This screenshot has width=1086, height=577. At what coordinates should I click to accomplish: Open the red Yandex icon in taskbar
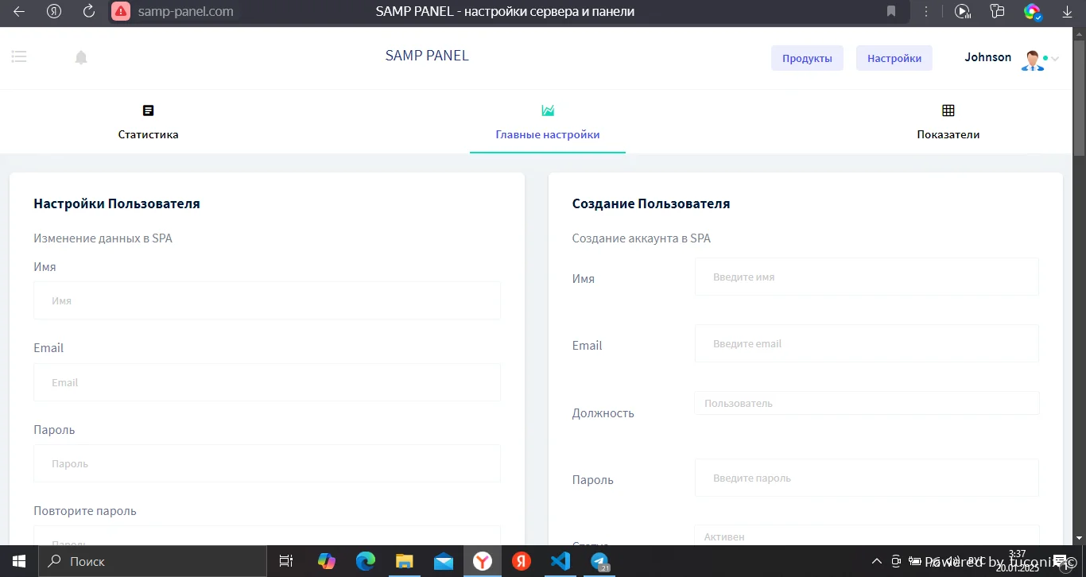(522, 561)
